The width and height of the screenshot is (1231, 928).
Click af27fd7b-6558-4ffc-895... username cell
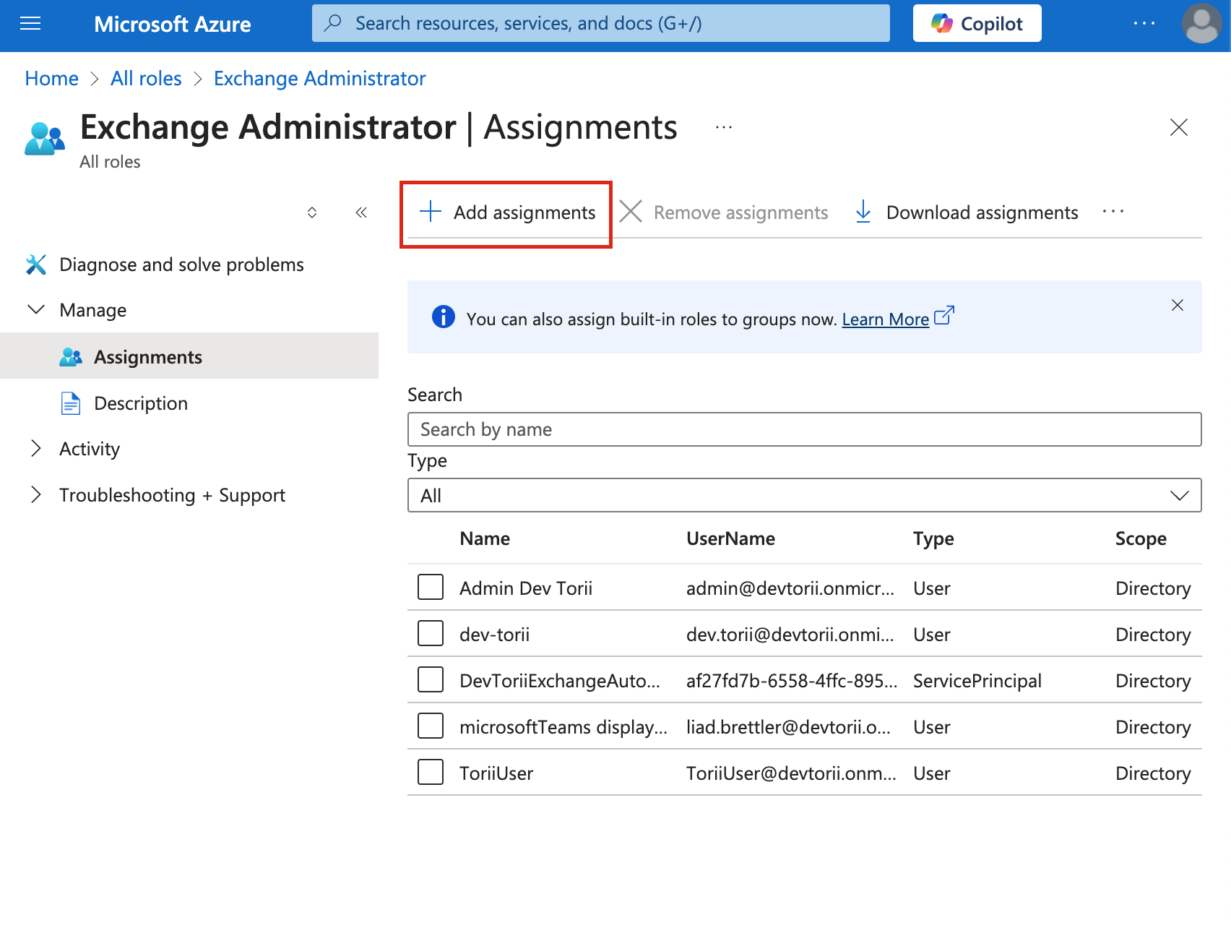[792, 681]
